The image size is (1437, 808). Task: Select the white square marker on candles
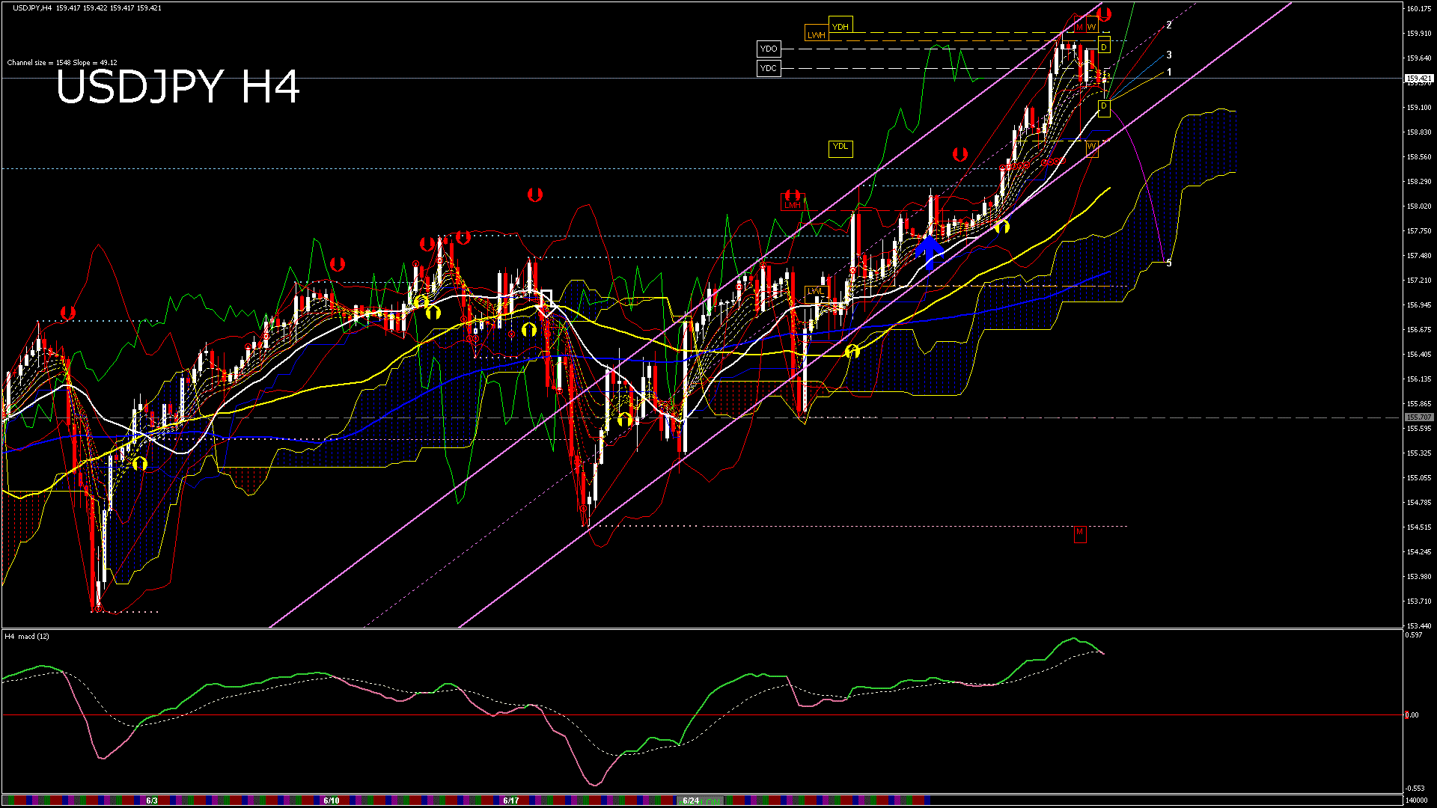coord(546,297)
